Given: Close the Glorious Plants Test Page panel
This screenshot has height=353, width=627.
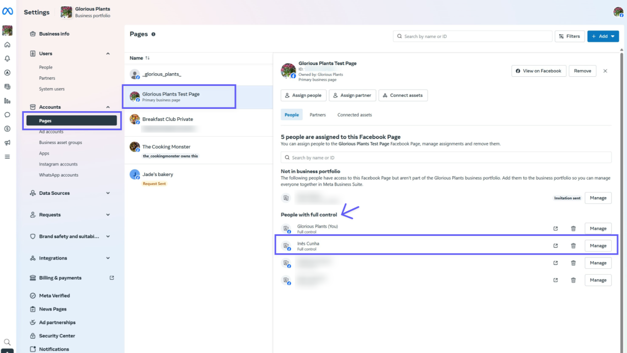Looking at the screenshot, I should pyautogui.click(x=605, y=71).
